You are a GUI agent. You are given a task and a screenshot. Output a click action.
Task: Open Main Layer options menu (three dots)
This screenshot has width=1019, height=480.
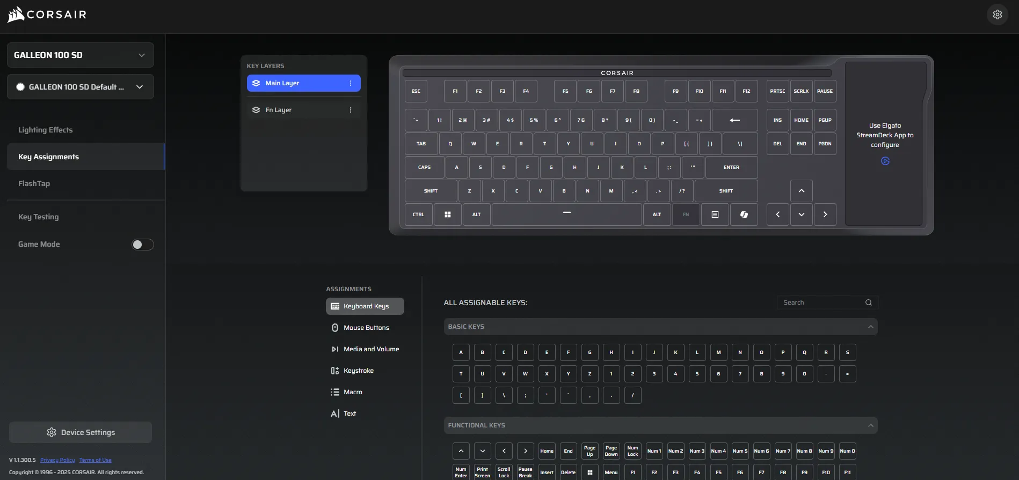pyautogui.click(x=351, y=83)
